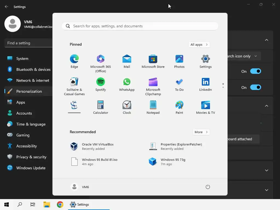Image resolution: width=280 pixels, height=210 pixels.
Task: Turn off the lower On toggle
Action: tap(256, 87)
